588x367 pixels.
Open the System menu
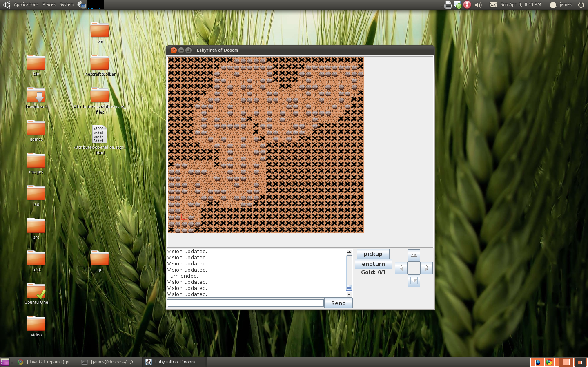[x=67, y=5]
